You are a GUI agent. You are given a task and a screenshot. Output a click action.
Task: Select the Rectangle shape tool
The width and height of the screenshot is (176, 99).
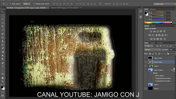3,74
